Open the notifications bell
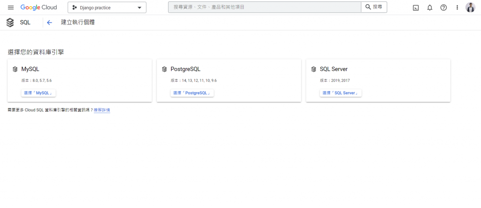 click(430, 8)
